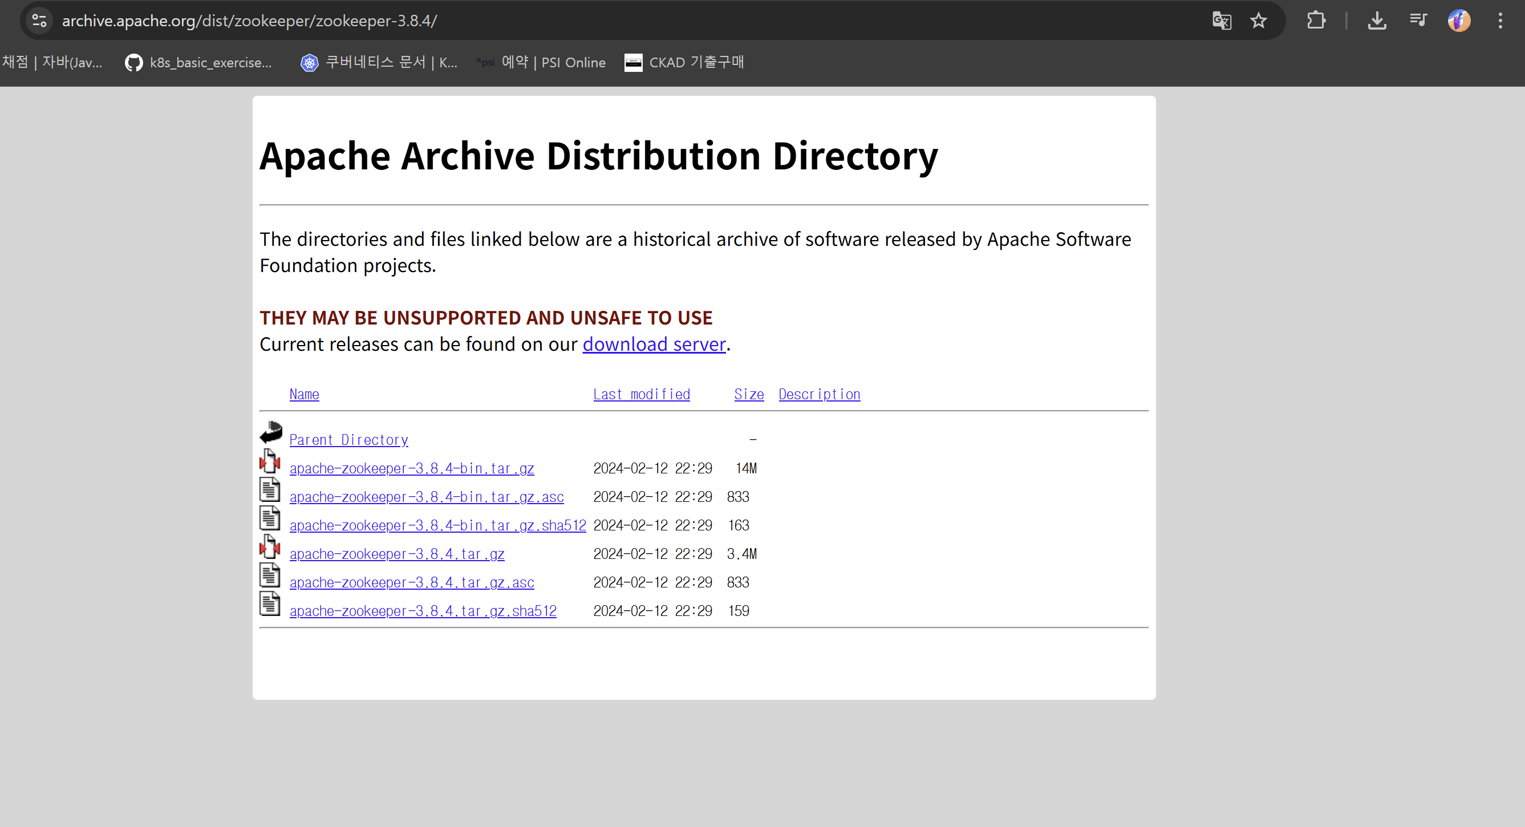Open apache-zookeeper-3.8.4-bin.tar.gz.asc signature
1525x827 pixels.
tap(426, 497)
